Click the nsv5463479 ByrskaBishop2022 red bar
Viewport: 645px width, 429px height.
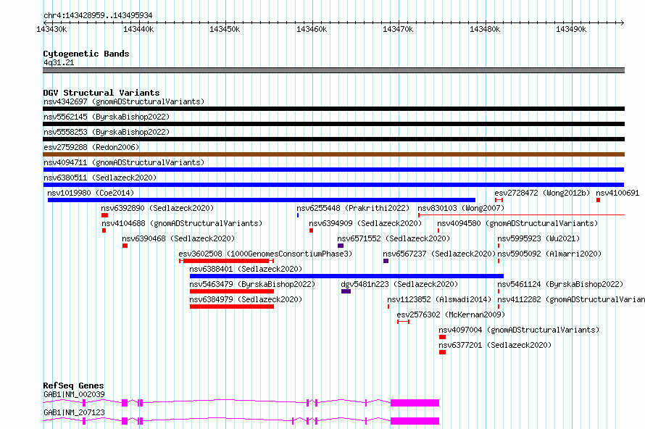(232, 291)
